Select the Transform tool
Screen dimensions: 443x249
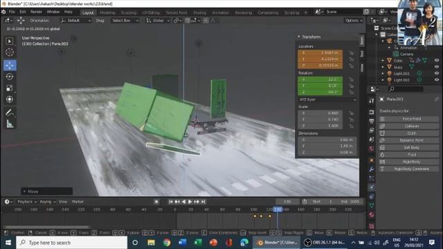point(10,100)
